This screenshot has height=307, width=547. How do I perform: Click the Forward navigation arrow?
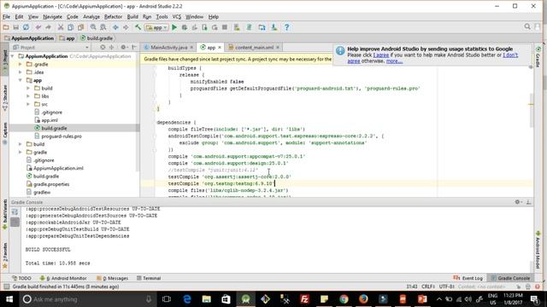pyautogui.click(x=126, y=27)
